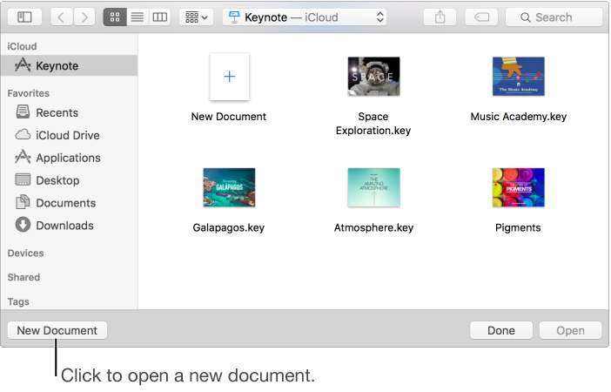Expand the Devices sidebar section
Screen dimensions: 611x392
26,253
